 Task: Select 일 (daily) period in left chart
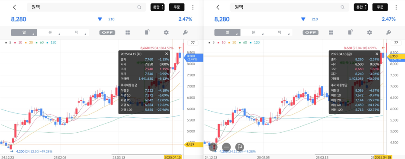(x=24, y=32)
